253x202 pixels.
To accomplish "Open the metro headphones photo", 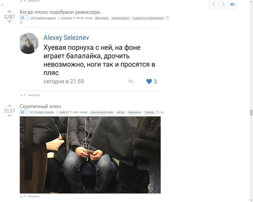I will [x=90, y=155].
